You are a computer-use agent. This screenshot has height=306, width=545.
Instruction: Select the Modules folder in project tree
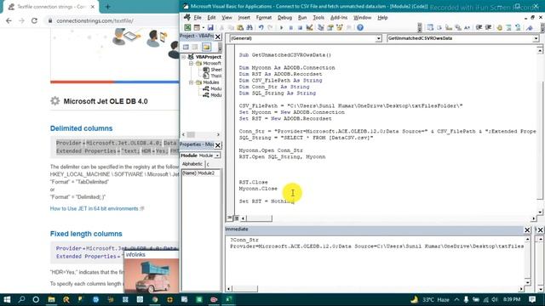[210, 82]
